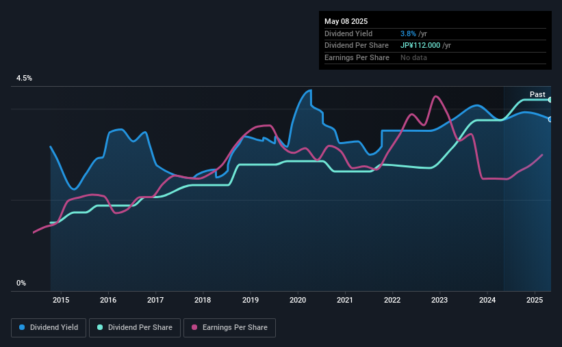
Task: Click the 0% y-axis label
Action: (21, 283)
